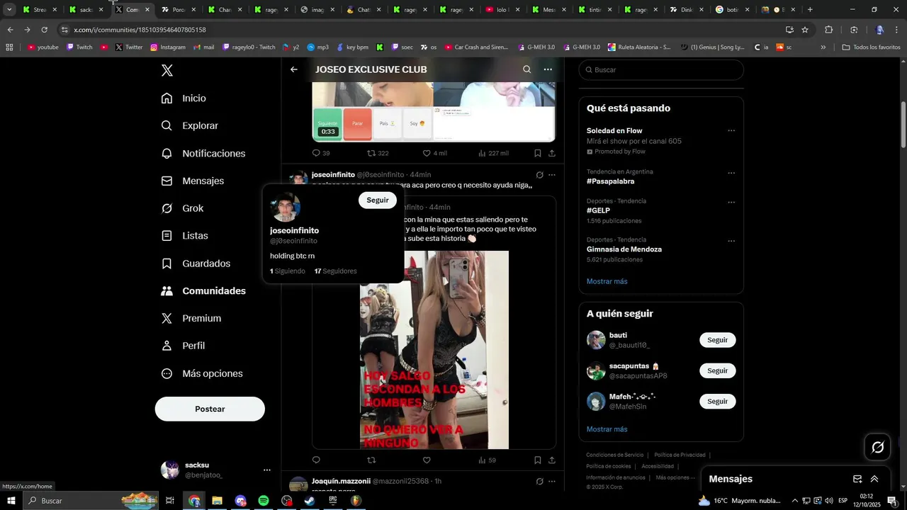
Task: Bookmark this page with star icon
Action: [805, 30]
